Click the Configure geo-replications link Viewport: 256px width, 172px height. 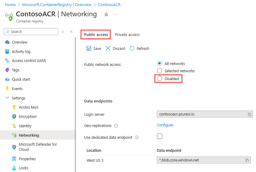[165, 125]
